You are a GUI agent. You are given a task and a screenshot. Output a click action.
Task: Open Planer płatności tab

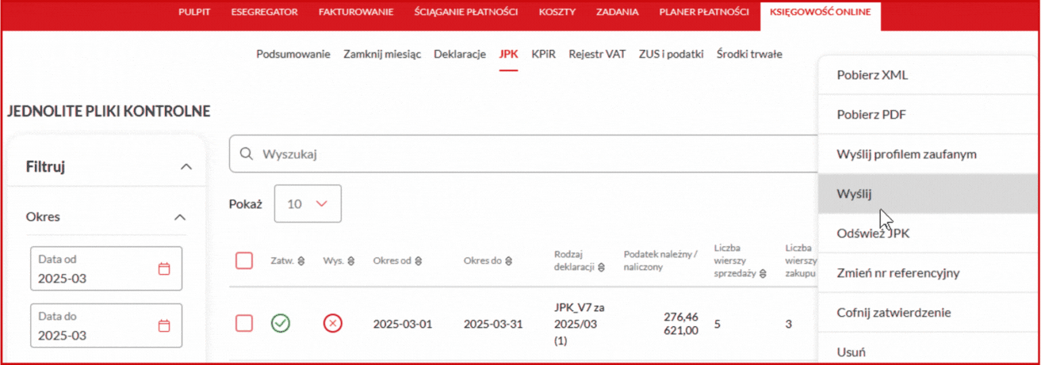click(704, 13)
